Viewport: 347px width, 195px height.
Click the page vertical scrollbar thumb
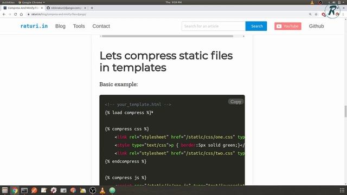click(345, 111)
